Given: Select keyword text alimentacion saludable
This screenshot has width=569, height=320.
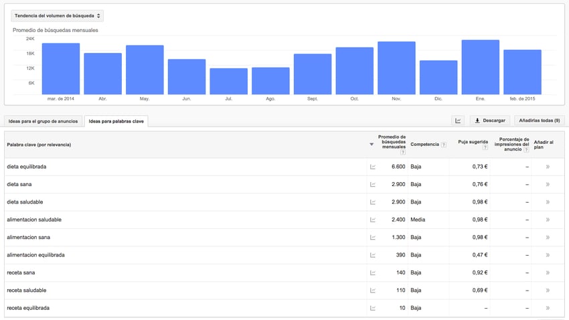Looking at the screenshot, I should 34,220.
